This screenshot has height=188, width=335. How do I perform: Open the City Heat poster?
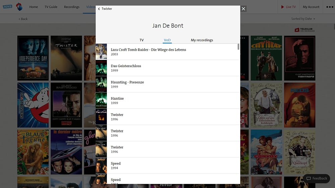pyautogui.click(x=266, y=58)
